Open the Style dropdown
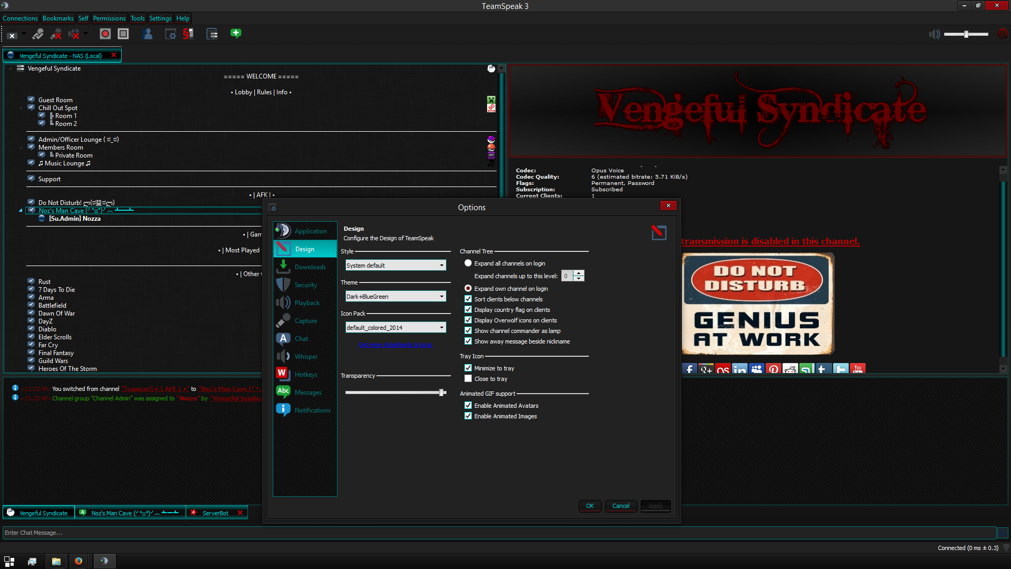Image resolution: width=1011 pixels, height=569 pixels. 395,266
